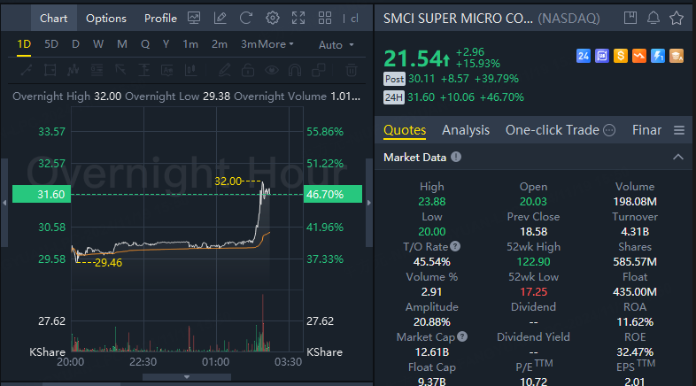
Task: Expand chart to fullscreen
Action: 298,19
